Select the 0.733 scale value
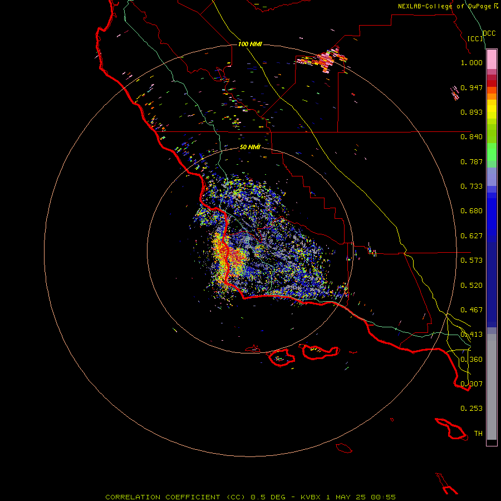The height and width of the screenshot is (501, 501). click(x=471, y=186)
